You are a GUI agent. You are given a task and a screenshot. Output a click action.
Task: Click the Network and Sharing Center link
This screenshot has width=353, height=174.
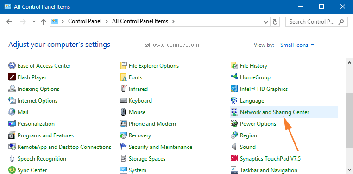pos(274,112)
